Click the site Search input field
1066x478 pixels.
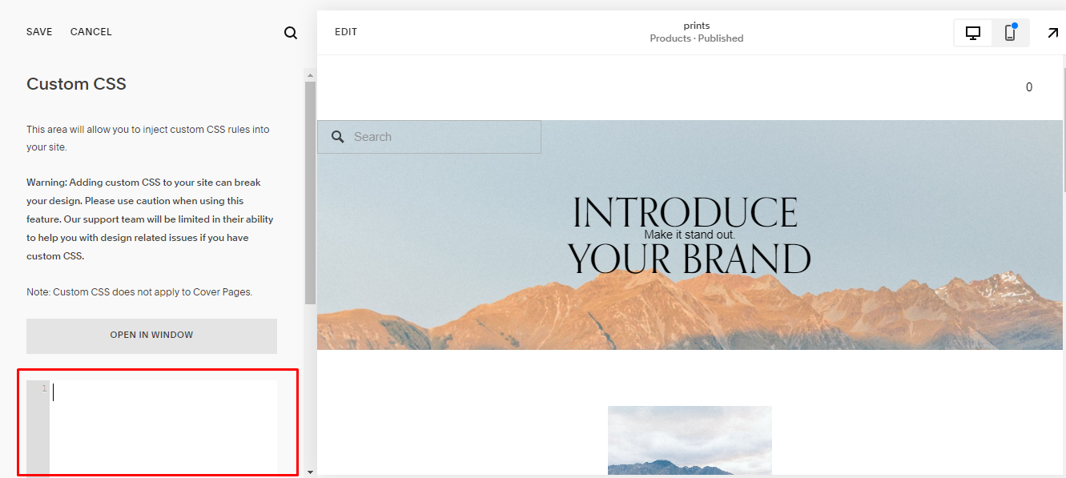[429, 137]
